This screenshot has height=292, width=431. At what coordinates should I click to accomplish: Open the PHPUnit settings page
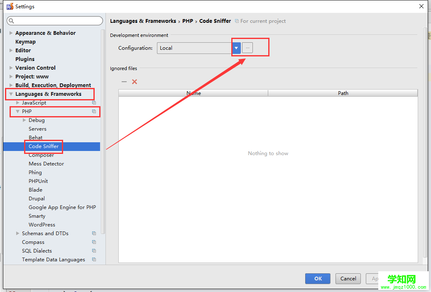click(38, 181)
